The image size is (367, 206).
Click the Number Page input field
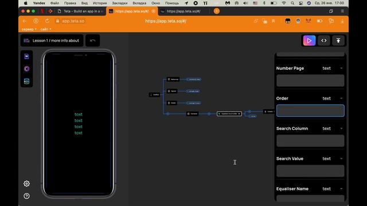tap(310, 81)
